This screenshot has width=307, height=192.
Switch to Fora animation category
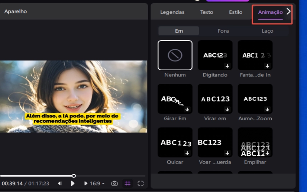[x=223, y=31]
